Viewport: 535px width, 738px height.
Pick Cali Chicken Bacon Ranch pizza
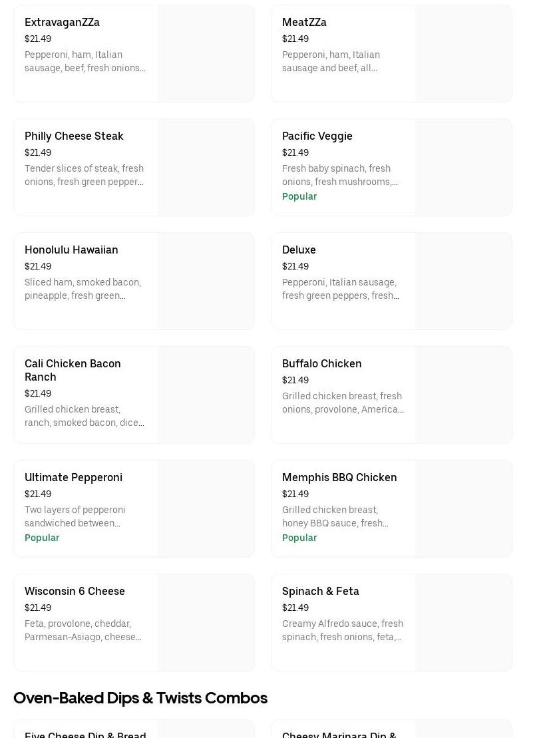point(73,370)
